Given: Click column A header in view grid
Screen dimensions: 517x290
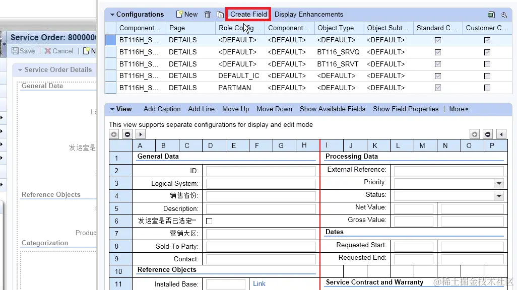Looking at the screenshot, I should click(144, 146).
